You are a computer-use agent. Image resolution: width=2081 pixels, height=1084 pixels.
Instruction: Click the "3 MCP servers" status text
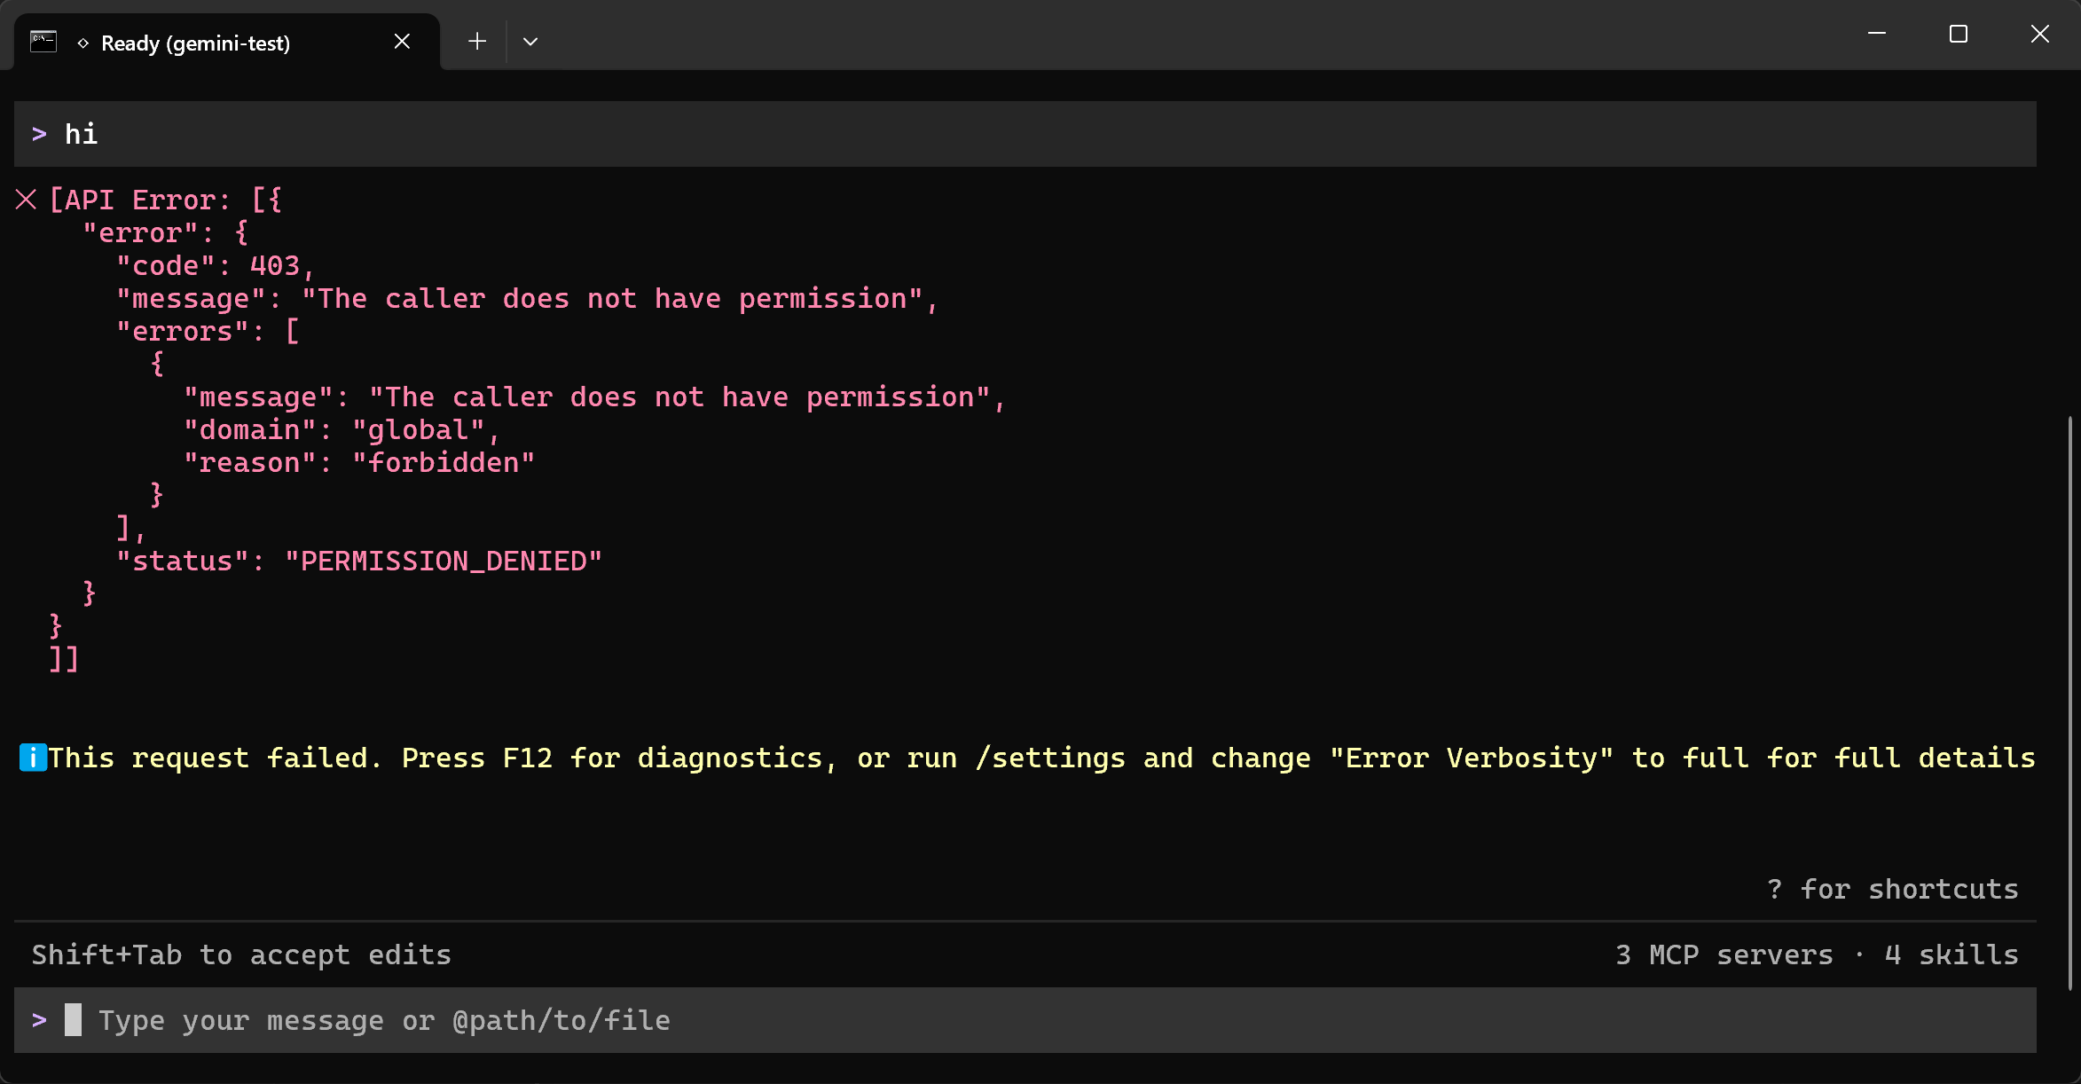[x=1724, y=954]
